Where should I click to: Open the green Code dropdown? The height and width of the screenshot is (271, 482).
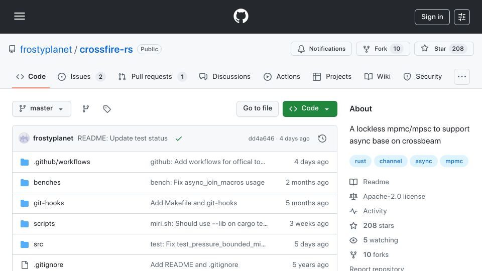(310, 109)
